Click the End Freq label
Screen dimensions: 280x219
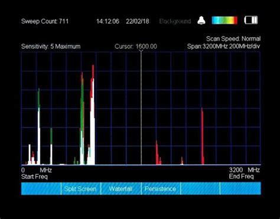coord(241,176)
